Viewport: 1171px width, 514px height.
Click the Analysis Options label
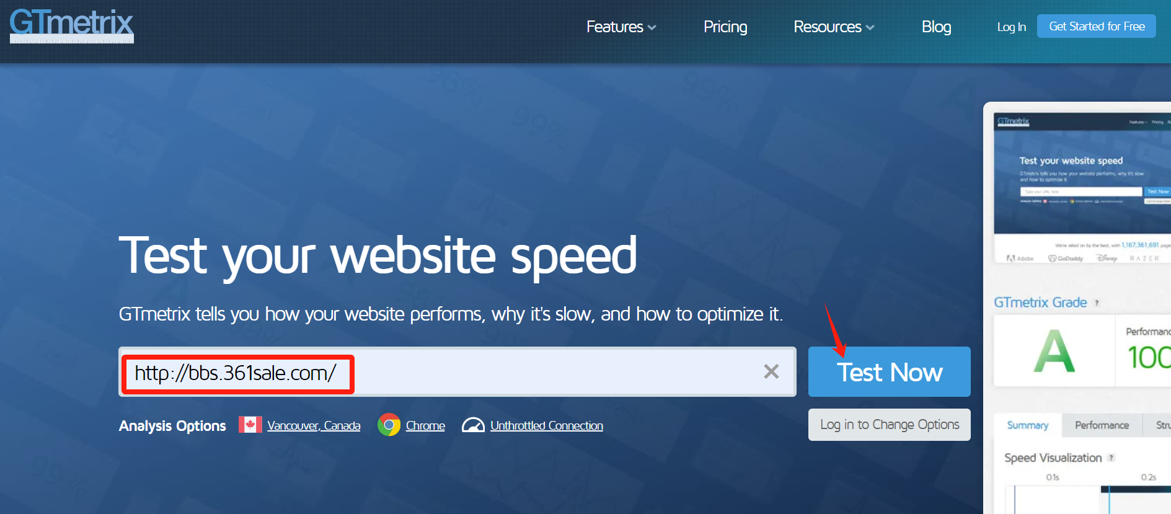pos(172,426)
